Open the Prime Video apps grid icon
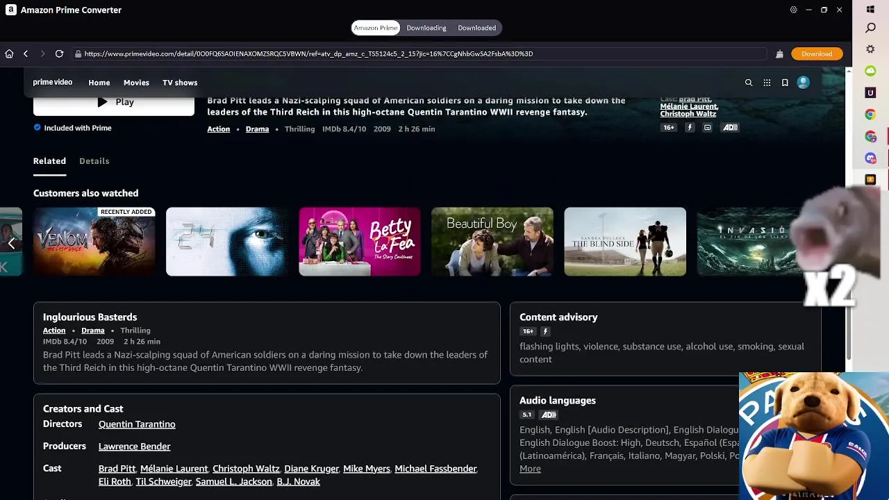The width and height of the screenshot is (889, 500). [x=767, y=83]
